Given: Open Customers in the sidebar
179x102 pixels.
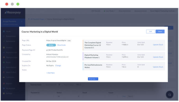Looking at the screenshot, I should pyautogui.click(x=10, y=77).
